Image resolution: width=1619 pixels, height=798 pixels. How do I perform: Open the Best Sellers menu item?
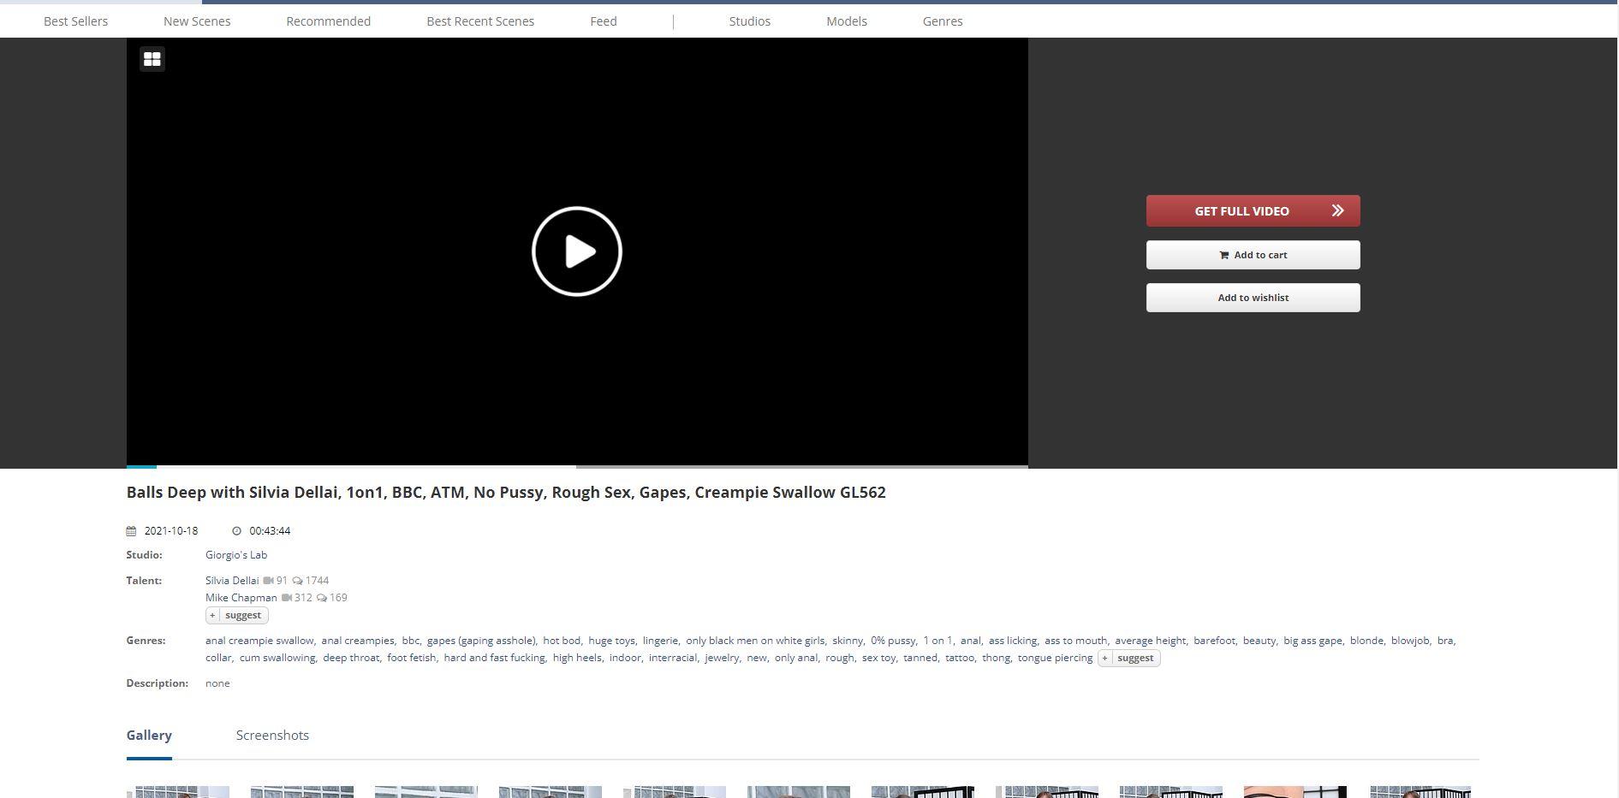75,21
